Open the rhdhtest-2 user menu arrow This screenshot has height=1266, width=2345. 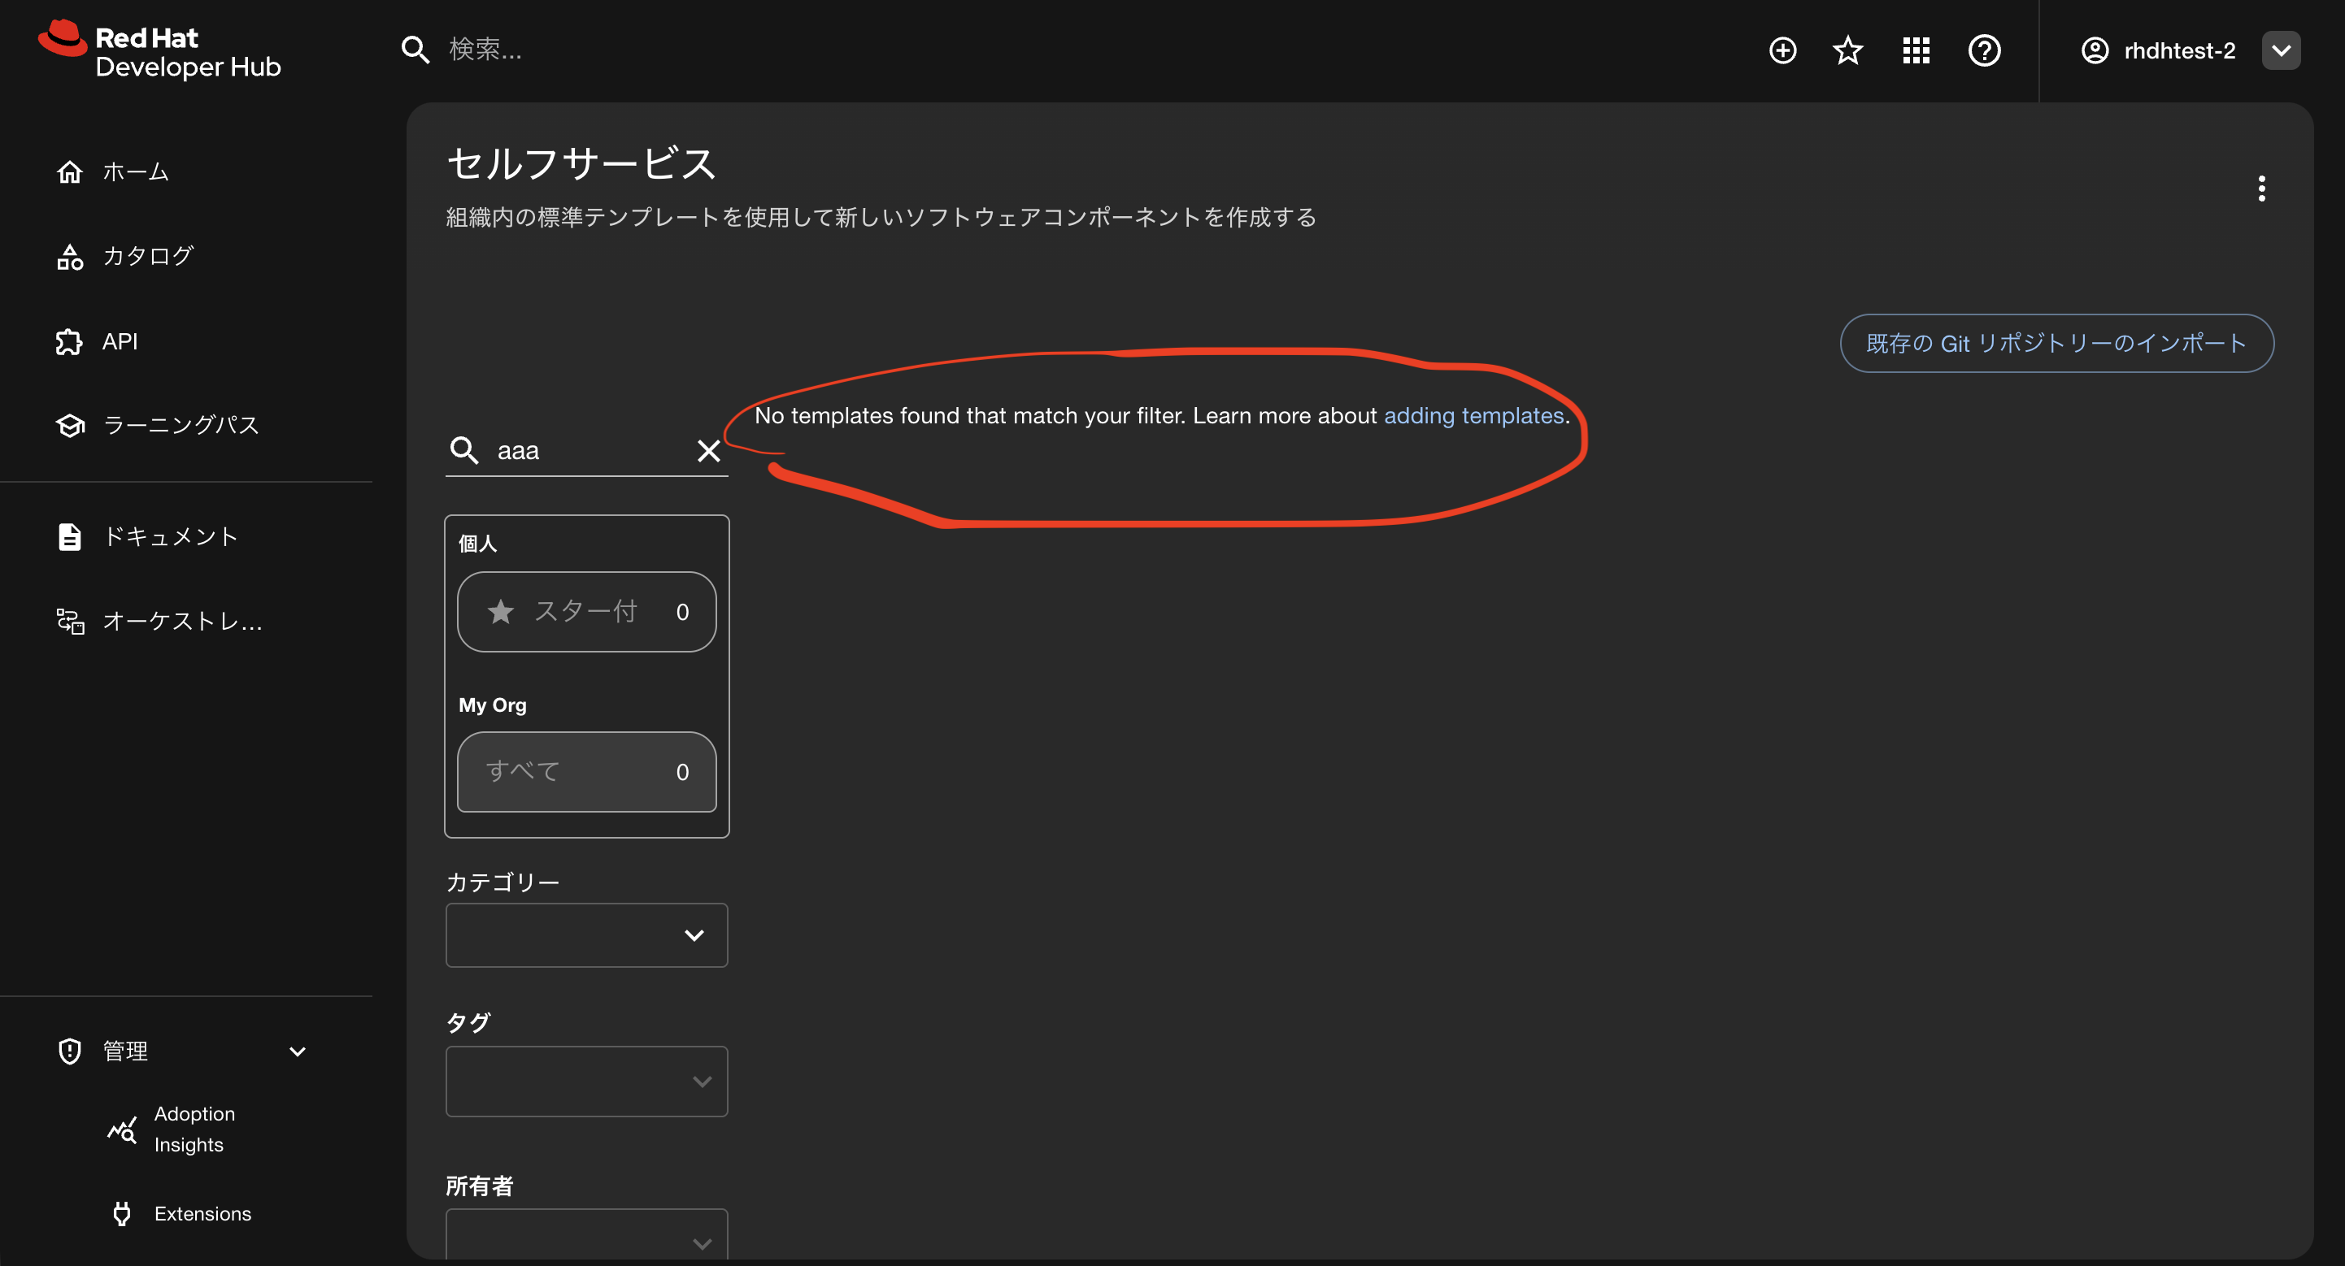pos(2281,50)
